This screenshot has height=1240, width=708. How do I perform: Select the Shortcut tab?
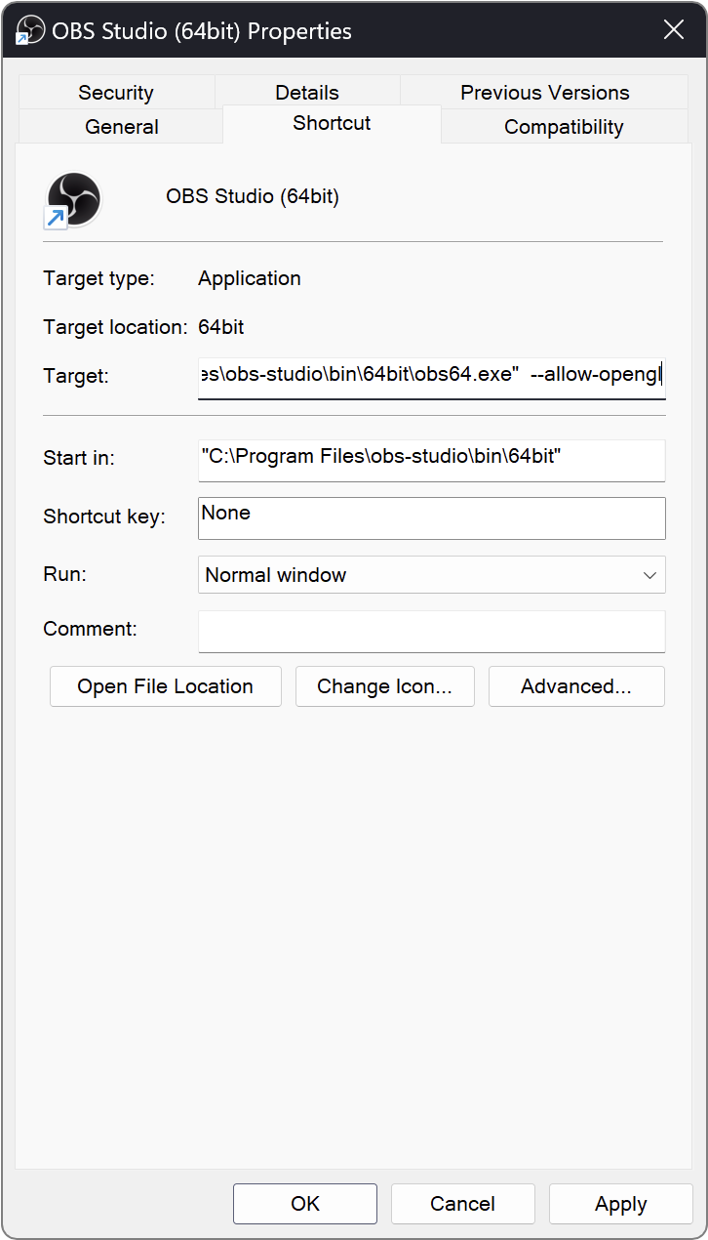(x=332, y=123)
